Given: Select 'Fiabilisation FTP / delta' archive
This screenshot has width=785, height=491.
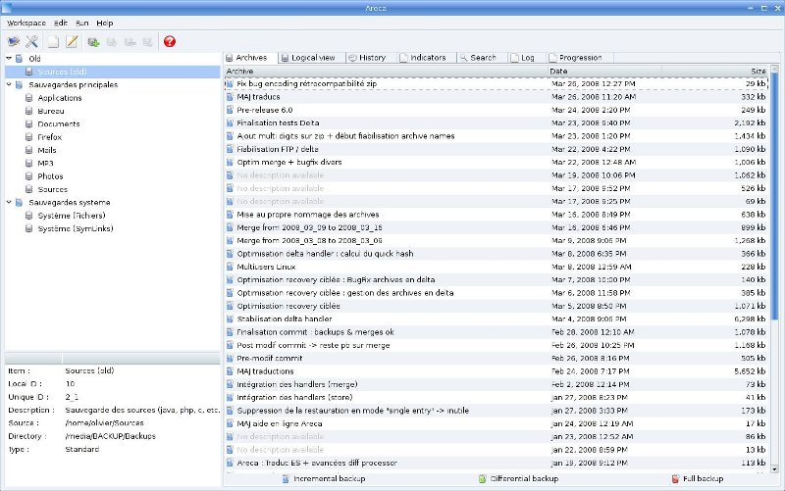Looking at the screenshot, I should (x=497, y=149).
